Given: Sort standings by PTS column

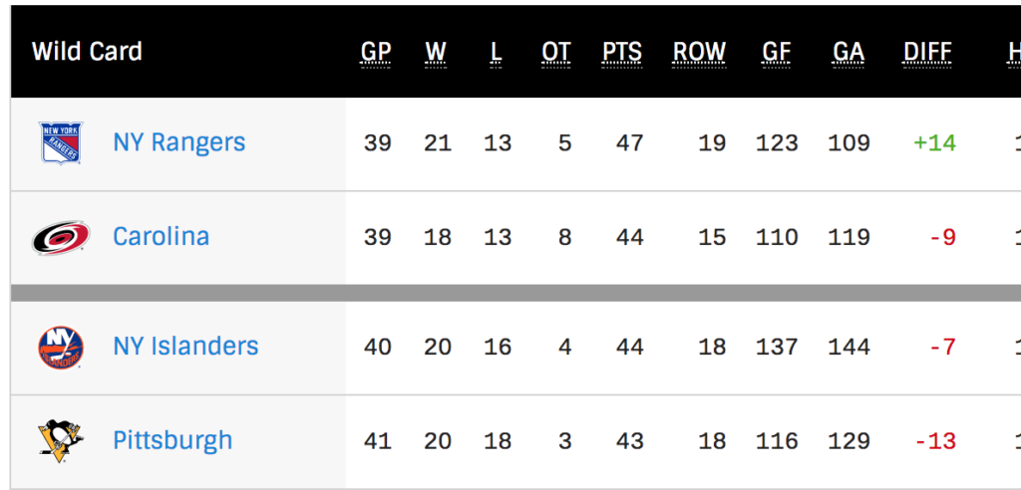Looking at the screenshot, I should [622, 53].
